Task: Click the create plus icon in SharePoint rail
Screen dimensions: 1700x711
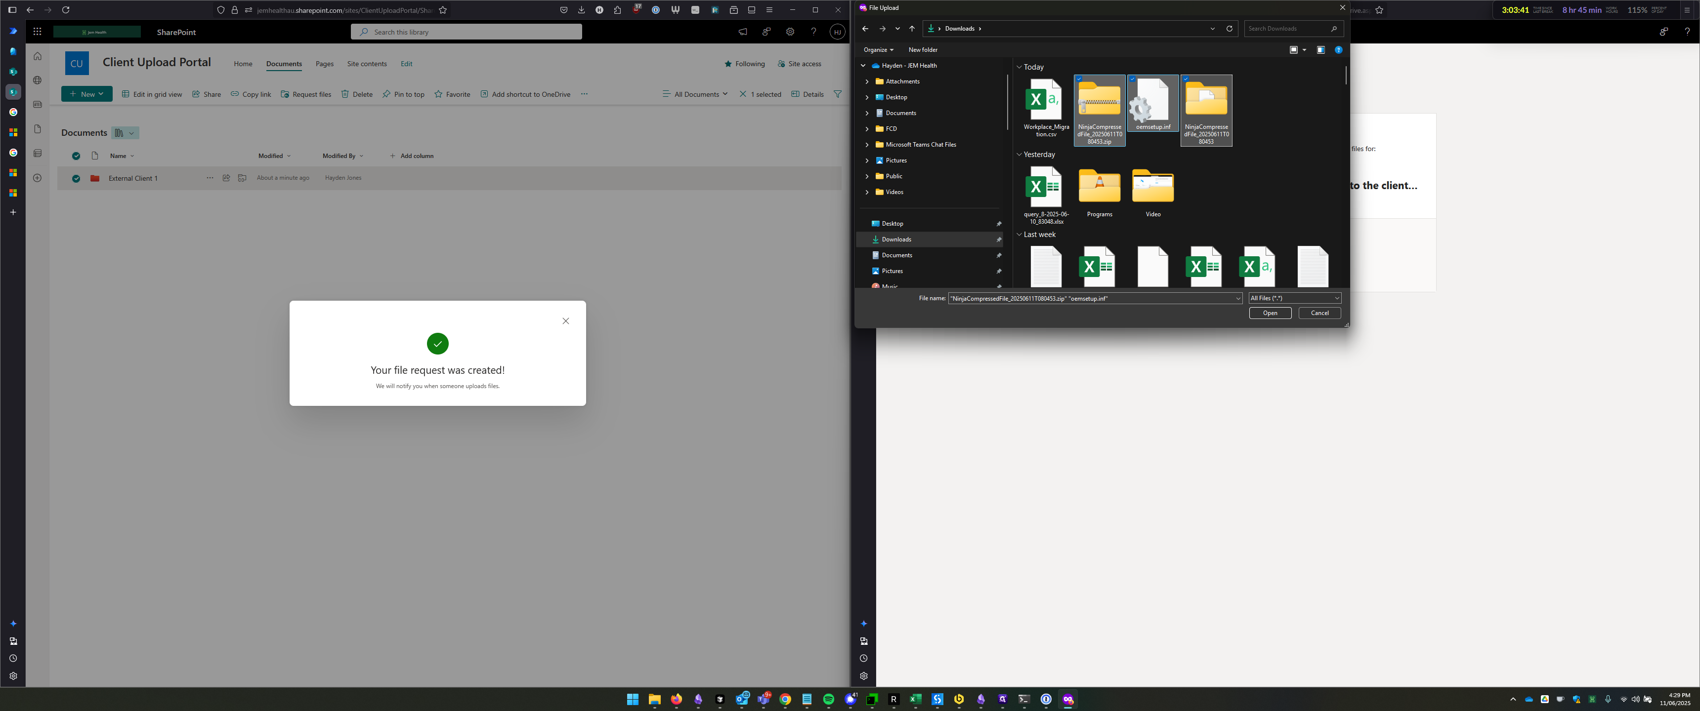Action: click(38, 178)
